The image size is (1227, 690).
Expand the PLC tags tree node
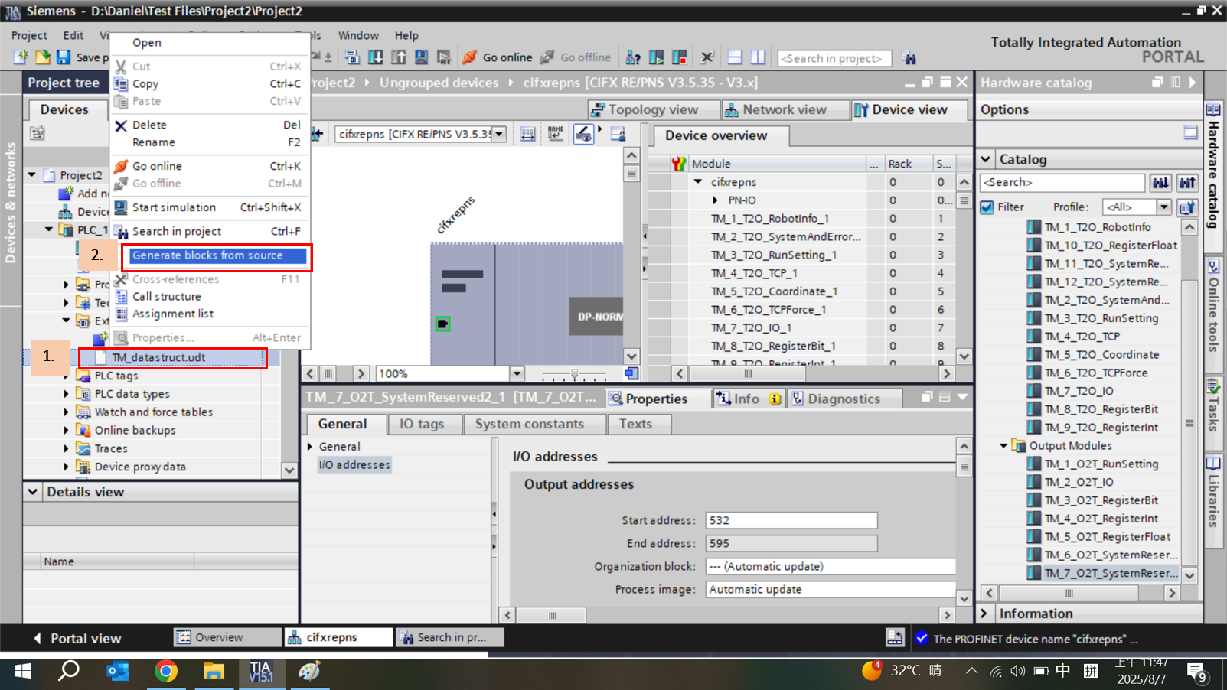coord(66,376)
